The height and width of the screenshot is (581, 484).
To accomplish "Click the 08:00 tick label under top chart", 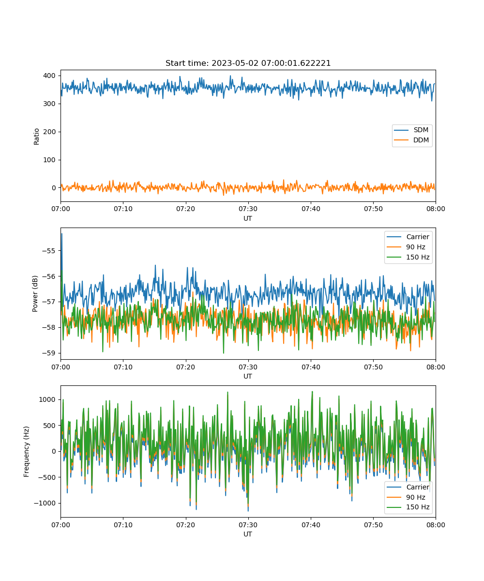I will pyautogui.click(x=436, y=209).
